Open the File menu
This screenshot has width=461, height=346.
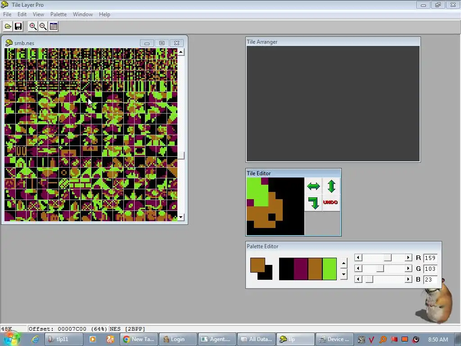7,14
